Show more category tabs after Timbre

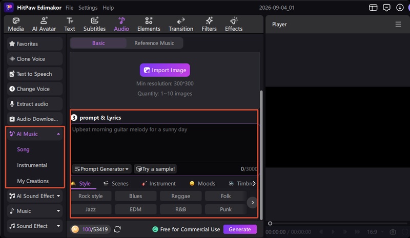[x=254, y=183]
